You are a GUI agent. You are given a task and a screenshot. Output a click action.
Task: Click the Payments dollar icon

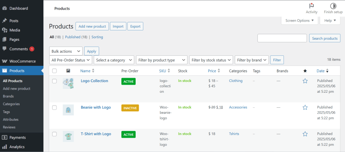4,137
